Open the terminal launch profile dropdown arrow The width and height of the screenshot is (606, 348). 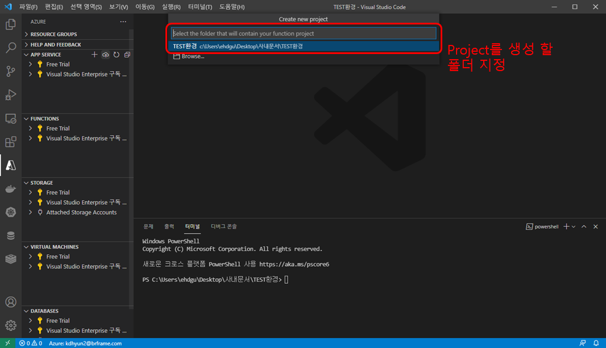pos(574,226)
